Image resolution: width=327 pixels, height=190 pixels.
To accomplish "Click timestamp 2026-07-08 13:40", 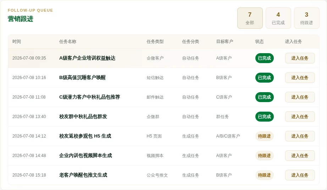I will tap(29, 117).
